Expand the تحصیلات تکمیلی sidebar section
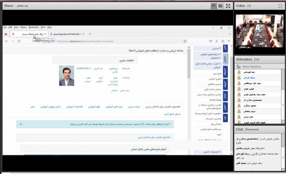This screenshot has width=286, height=174. (211, 152)
